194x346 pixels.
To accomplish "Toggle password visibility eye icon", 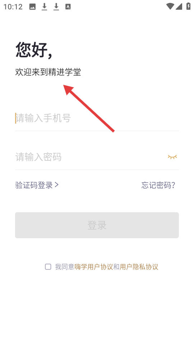I will coord(172,157).
